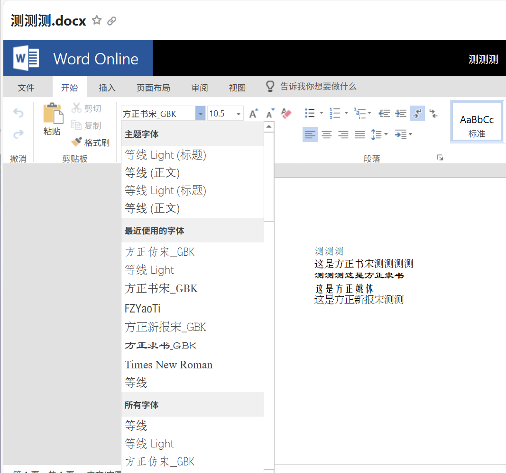The image size is (506, 473).
Task: Star the document as a favorite
Action: [97, 20]
